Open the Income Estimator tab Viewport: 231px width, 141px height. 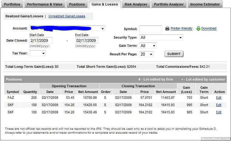[x=205, y=4]
